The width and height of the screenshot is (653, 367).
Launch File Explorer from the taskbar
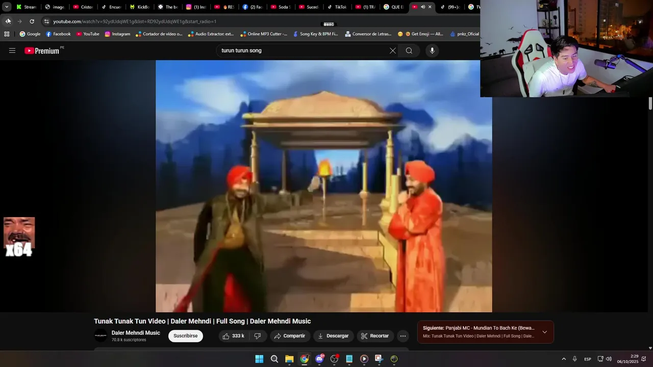(x=289, y=359)
